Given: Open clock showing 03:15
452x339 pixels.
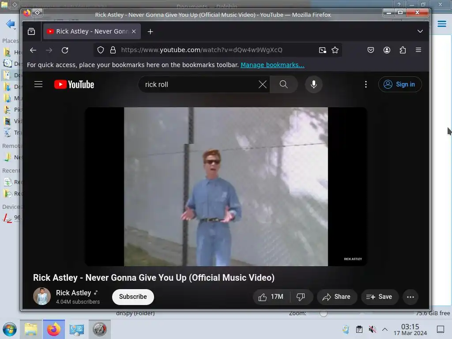Looking at the screenshot, I should (410, 329).
